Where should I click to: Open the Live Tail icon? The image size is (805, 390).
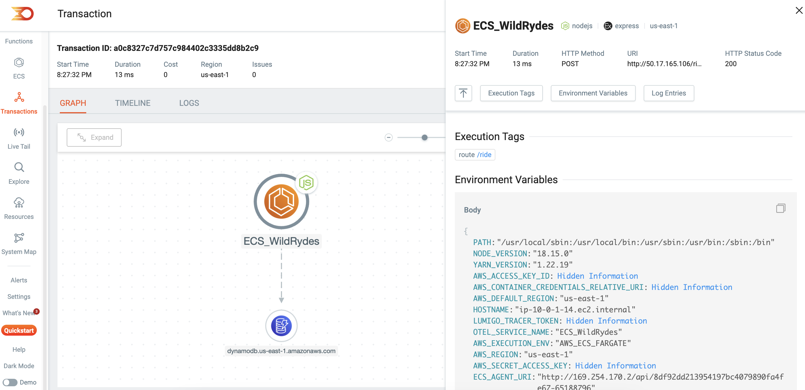coord(19,133)
